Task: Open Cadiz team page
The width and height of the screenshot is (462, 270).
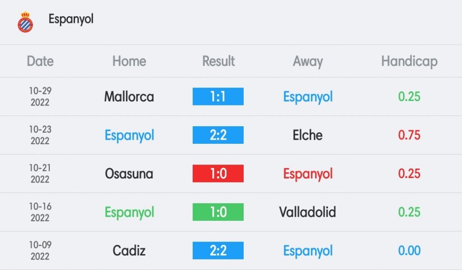Action: 129,251
